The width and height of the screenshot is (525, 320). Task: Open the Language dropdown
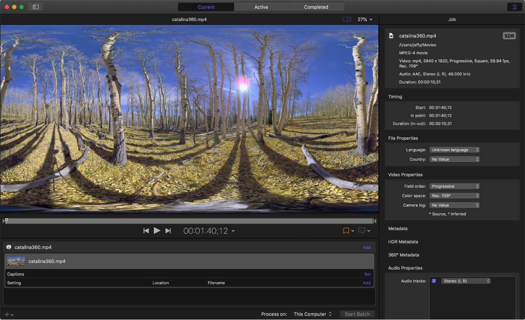click(x=454, y=150)
